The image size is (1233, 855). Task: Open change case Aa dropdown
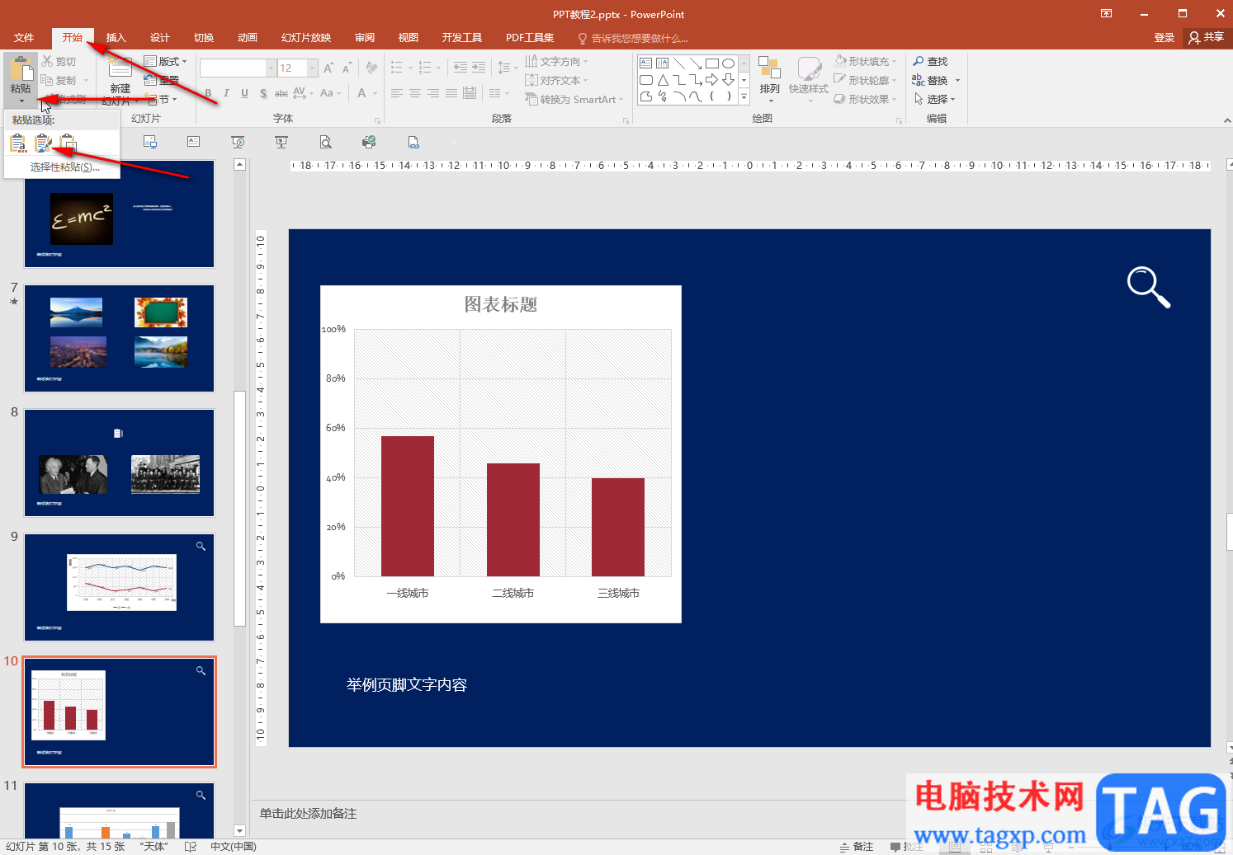[x=330, y=93]
